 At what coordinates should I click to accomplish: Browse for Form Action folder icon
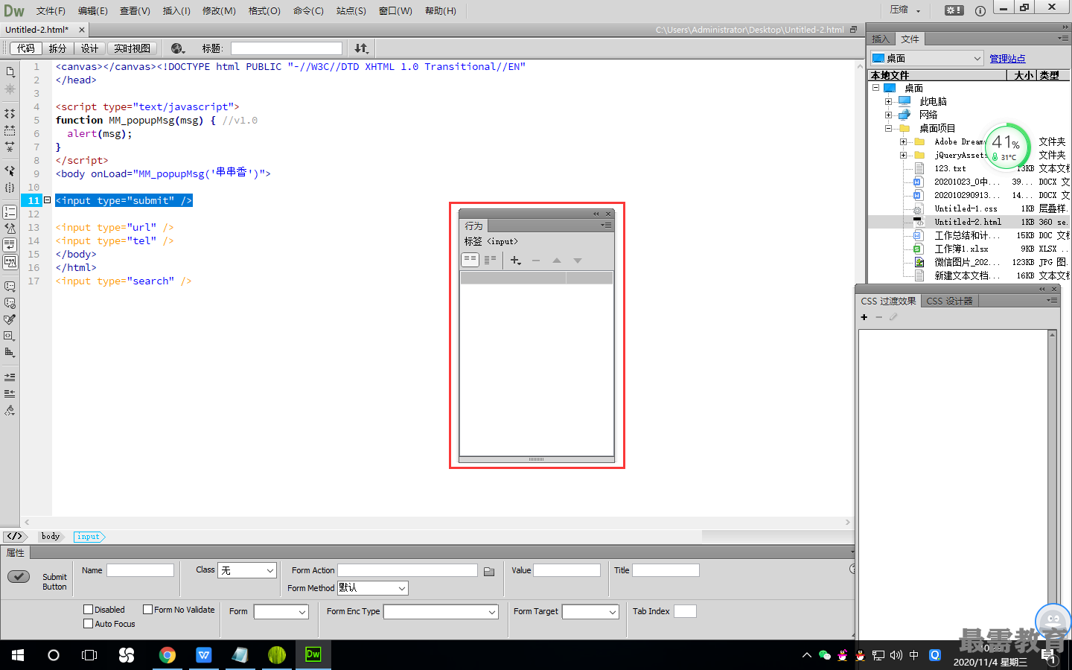489,572
